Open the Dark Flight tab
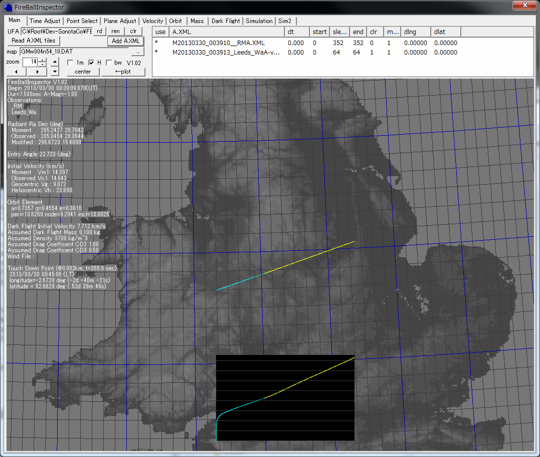 point(226,21)
